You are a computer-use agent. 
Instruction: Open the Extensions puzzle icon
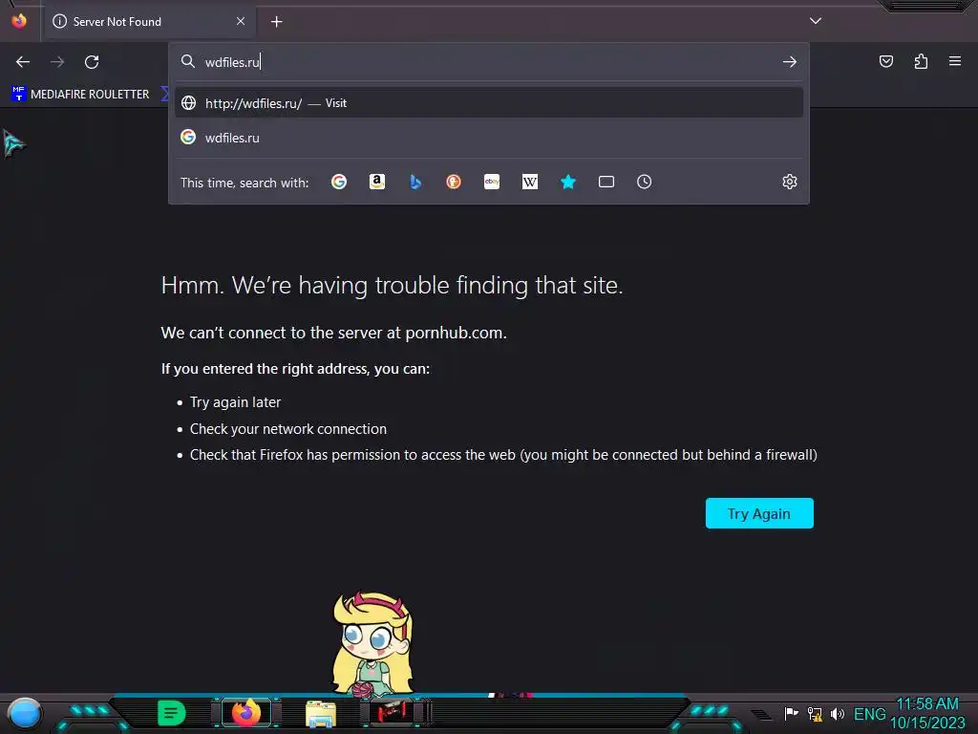921,61
